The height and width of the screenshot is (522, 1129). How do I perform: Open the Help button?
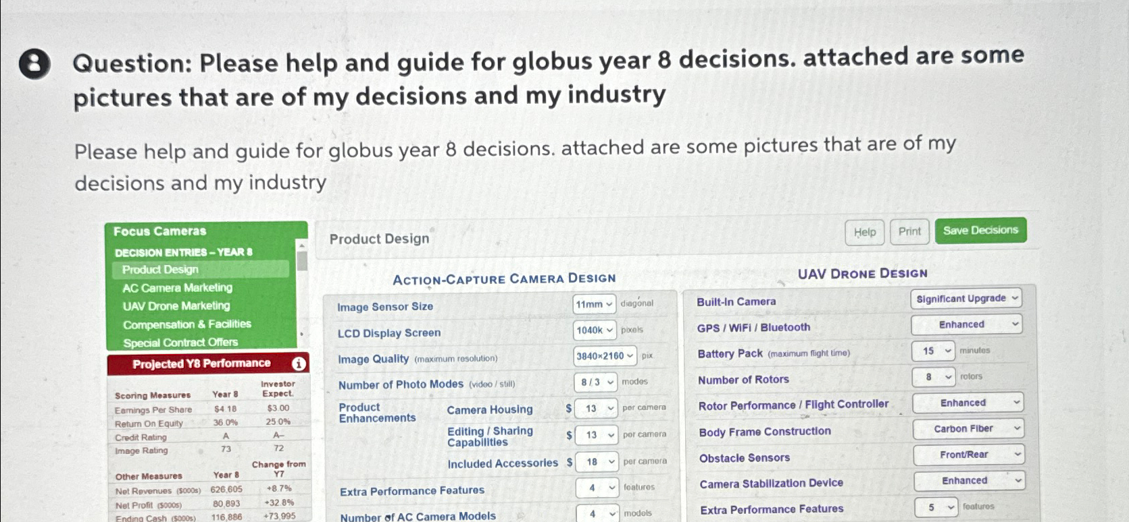point(864,232)
